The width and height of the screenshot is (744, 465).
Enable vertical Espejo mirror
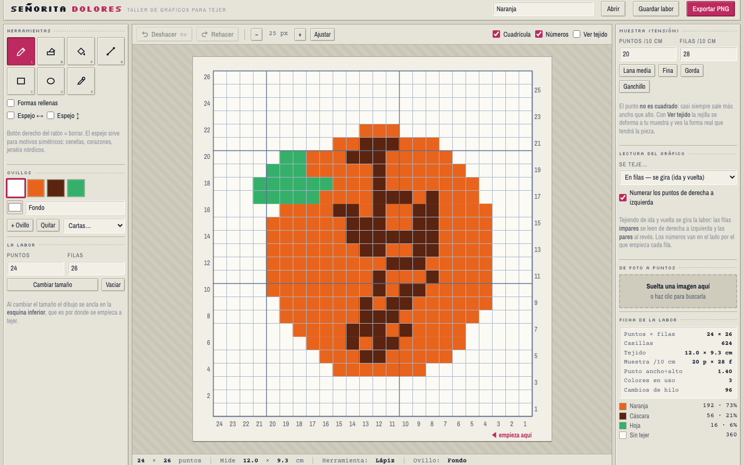(50, 115)
